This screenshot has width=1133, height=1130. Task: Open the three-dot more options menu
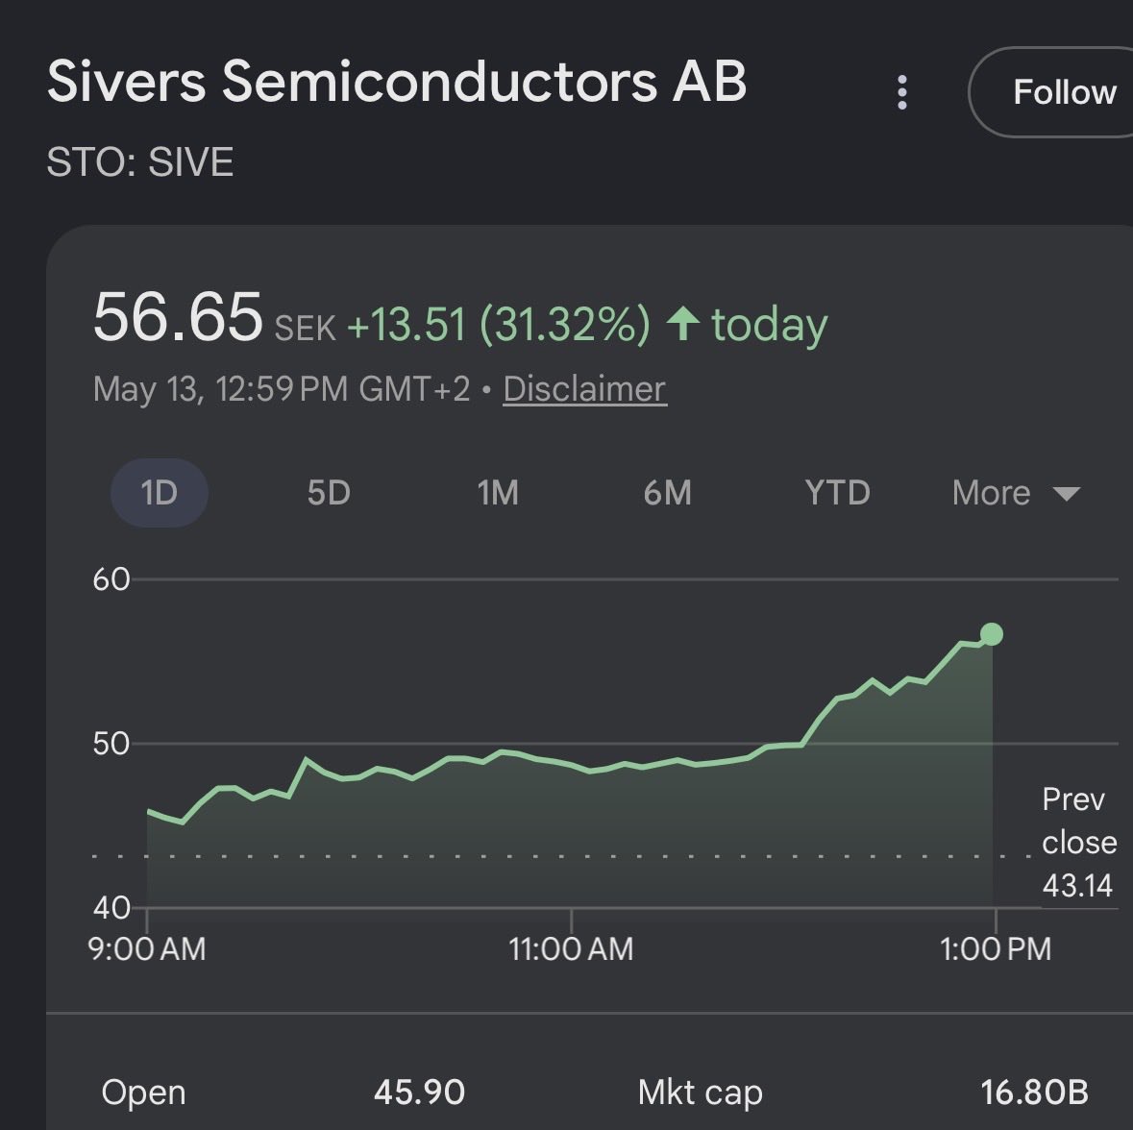(x=901, y=92)
